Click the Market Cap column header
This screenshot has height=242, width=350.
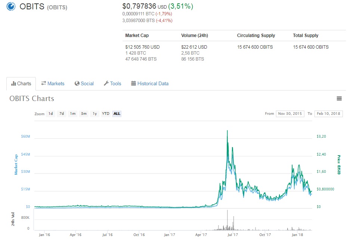[x=137, y=36]
